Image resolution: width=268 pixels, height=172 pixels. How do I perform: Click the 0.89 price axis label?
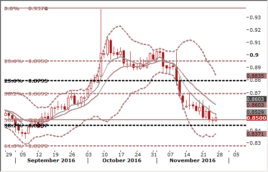pos(255,67)
